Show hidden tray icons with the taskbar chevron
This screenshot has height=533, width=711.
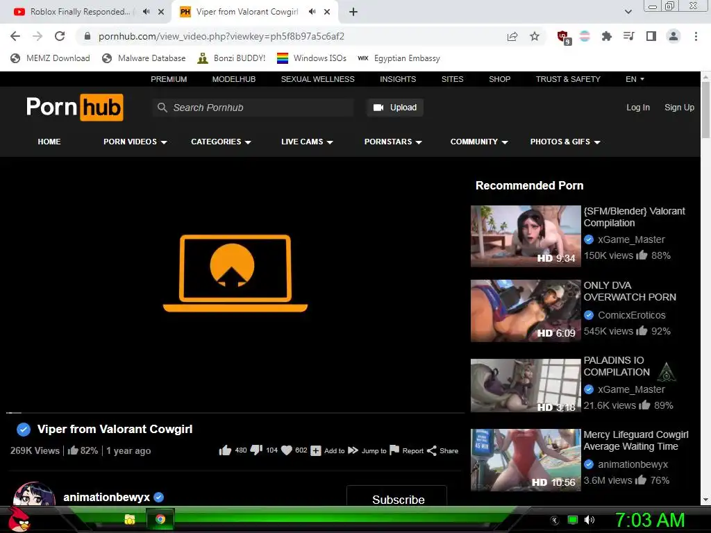coord(555,520)
